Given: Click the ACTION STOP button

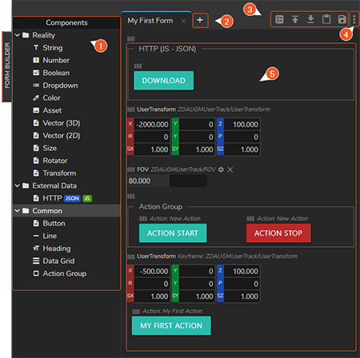Looking at the screenshot, I should coord(278,233).
